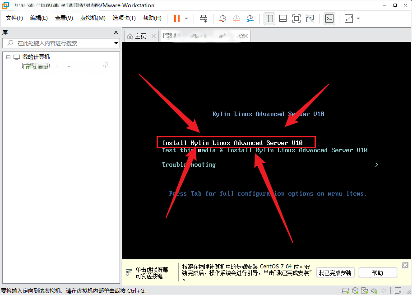Click the hard disk status icon
412x295 pixels.
pyautogui.click(x=346, y=290)
